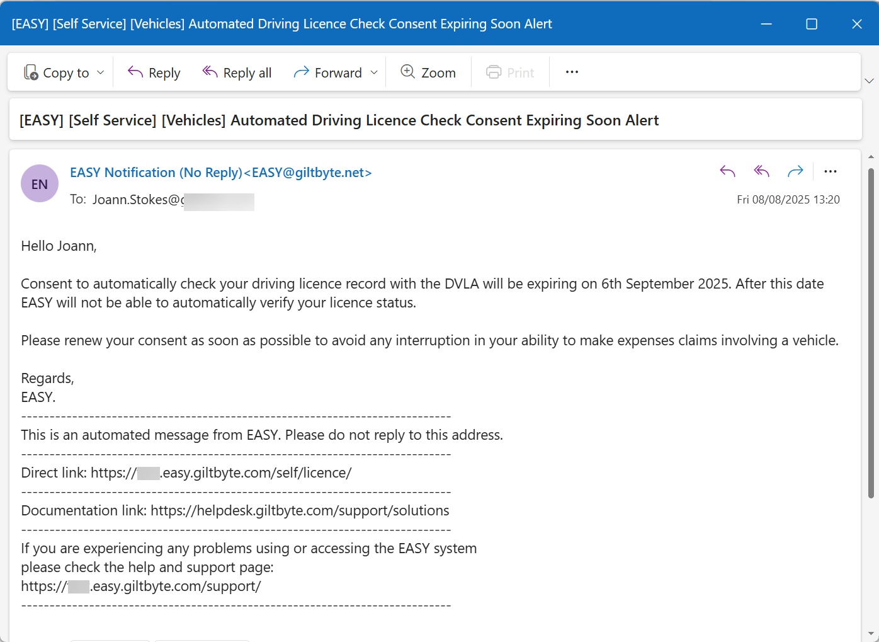The width and height of the screenshot is (879, 642).
Task: Click the message vertical scrollbar thumb
Action: [x=871, y=333]
